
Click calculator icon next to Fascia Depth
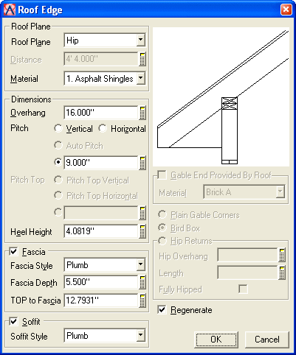click(x=142, y=282)
